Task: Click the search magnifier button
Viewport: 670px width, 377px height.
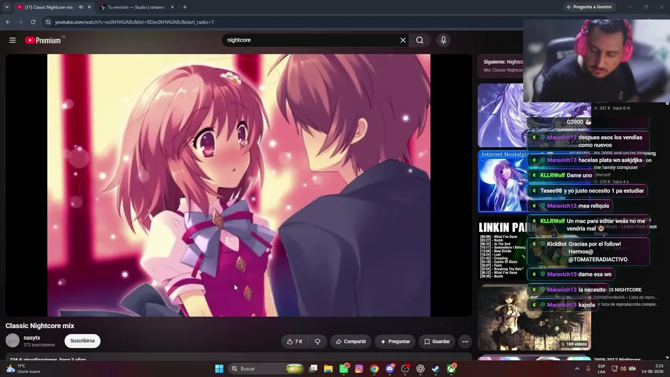Action: tap(420, 40)
